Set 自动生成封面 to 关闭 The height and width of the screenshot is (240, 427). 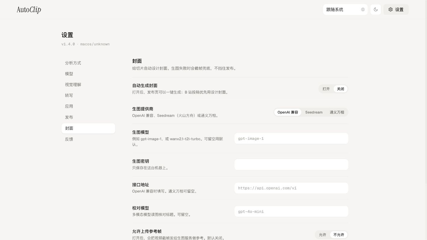coord(341,89)
